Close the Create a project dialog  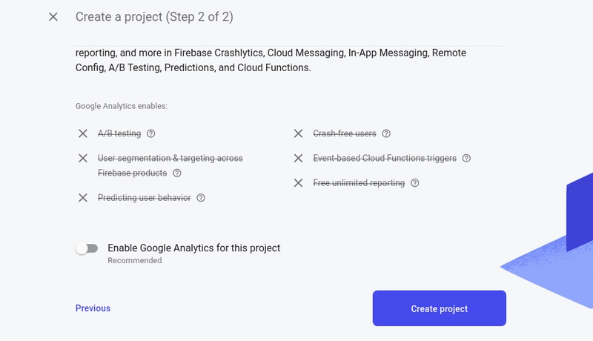(53, 16)
